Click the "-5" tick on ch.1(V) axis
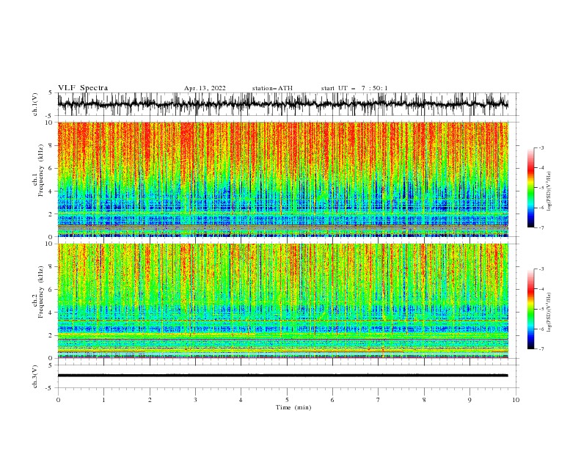 tap(49, 116)
